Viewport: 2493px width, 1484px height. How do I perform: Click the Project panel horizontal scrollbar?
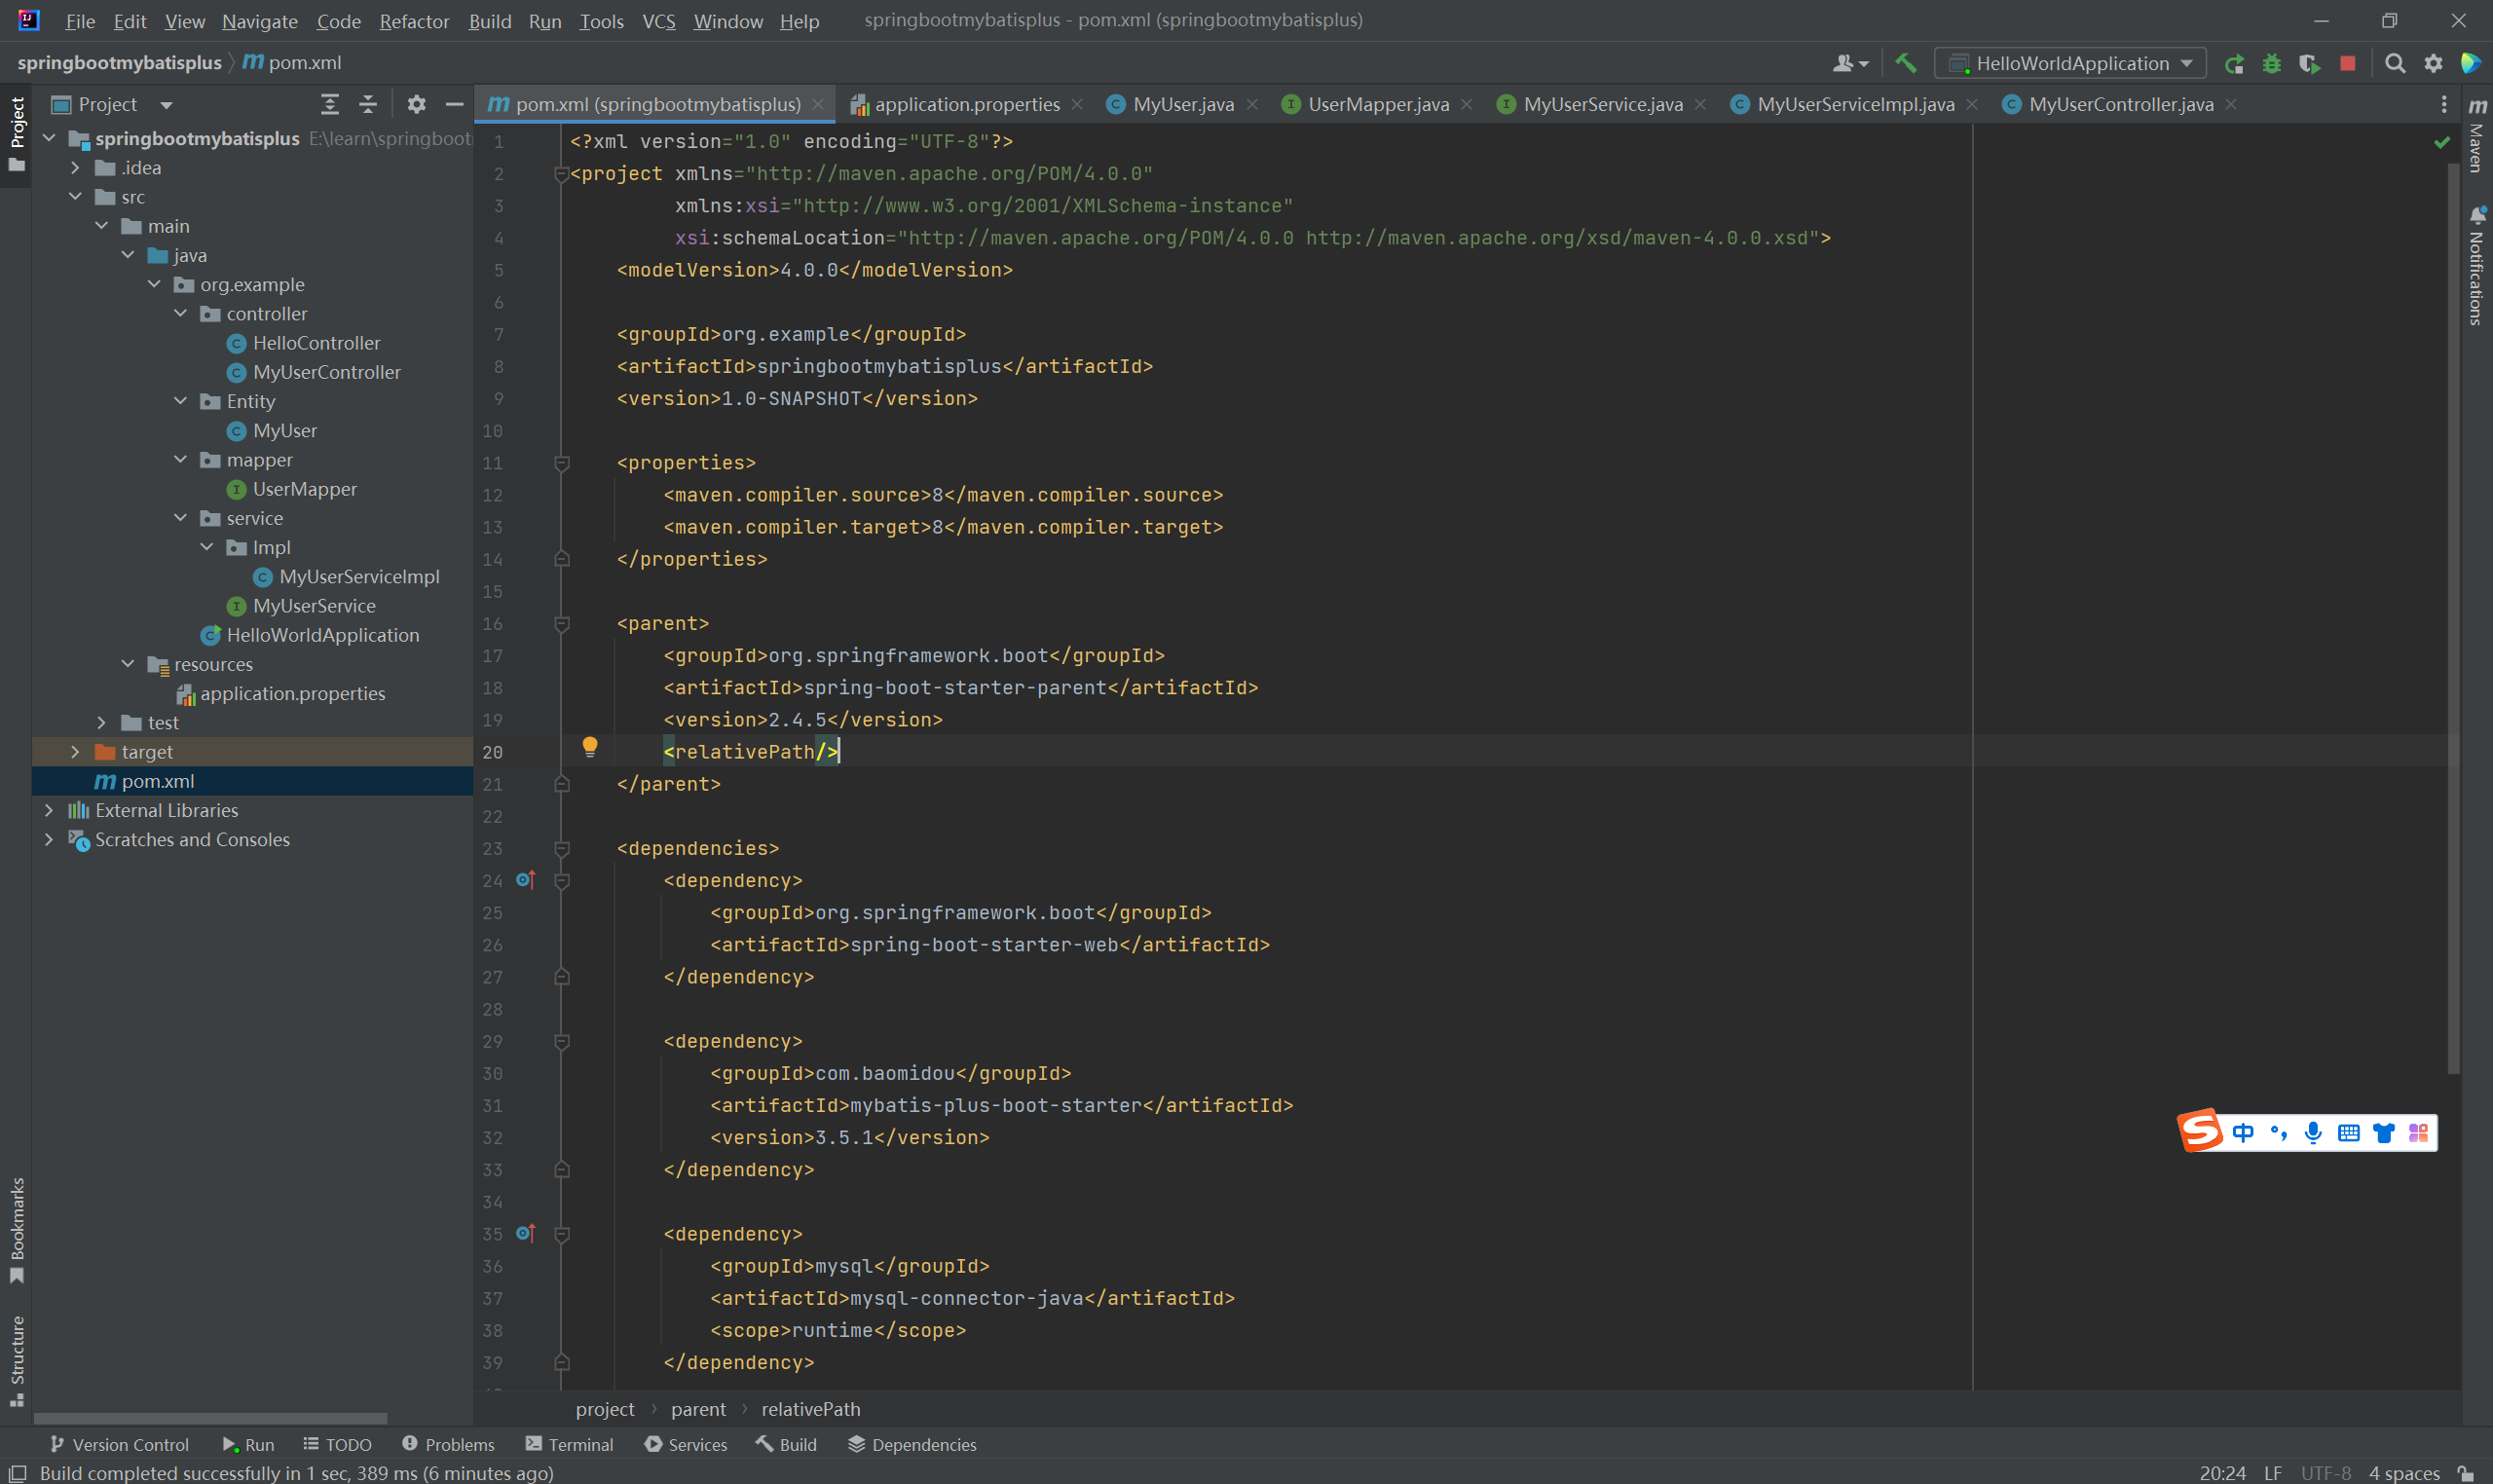click(x=210, y=1418)
